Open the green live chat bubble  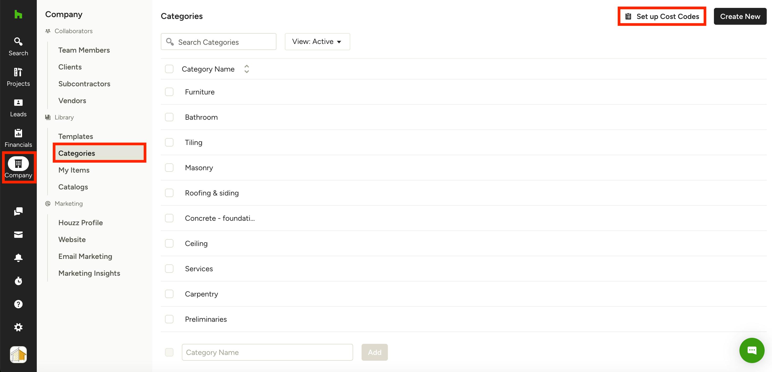coord(752,350)
